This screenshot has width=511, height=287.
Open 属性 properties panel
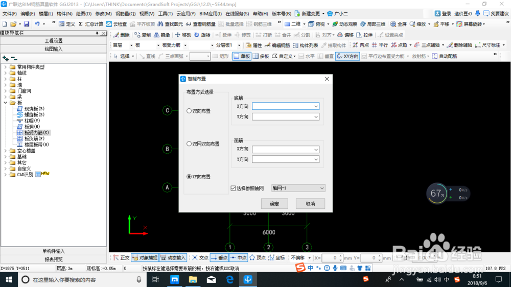254,45
